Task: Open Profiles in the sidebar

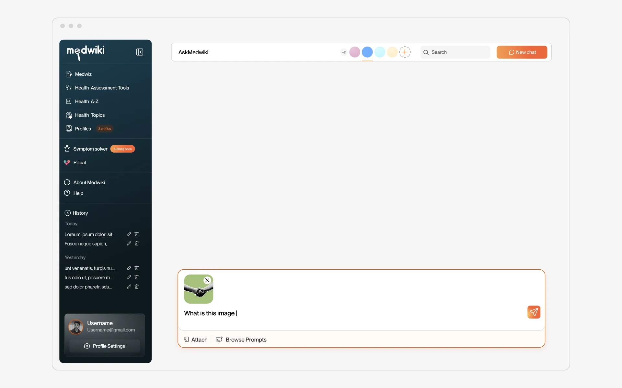Action: pos(78,129)
